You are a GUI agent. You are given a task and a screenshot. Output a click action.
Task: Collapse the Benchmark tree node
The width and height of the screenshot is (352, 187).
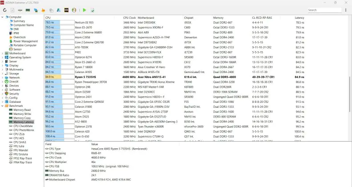coord(3,106)
